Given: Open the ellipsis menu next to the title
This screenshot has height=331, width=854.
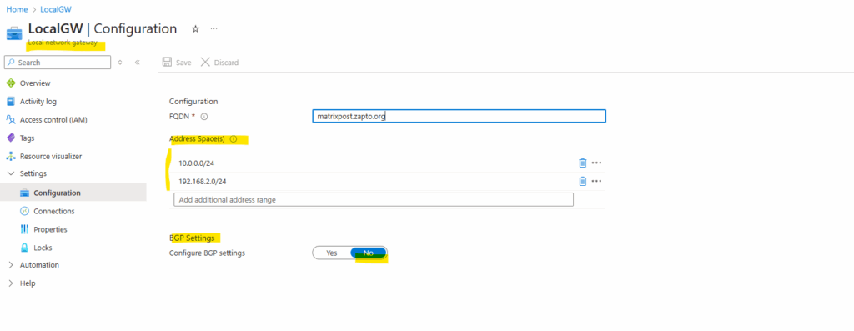Looking at the screenshot, I should [214, 28].
